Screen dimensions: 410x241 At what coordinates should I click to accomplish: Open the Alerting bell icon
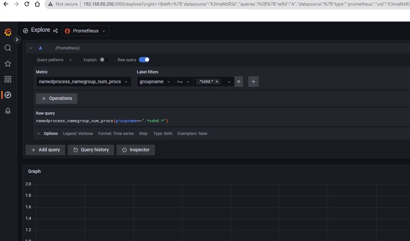pos(8,111)
